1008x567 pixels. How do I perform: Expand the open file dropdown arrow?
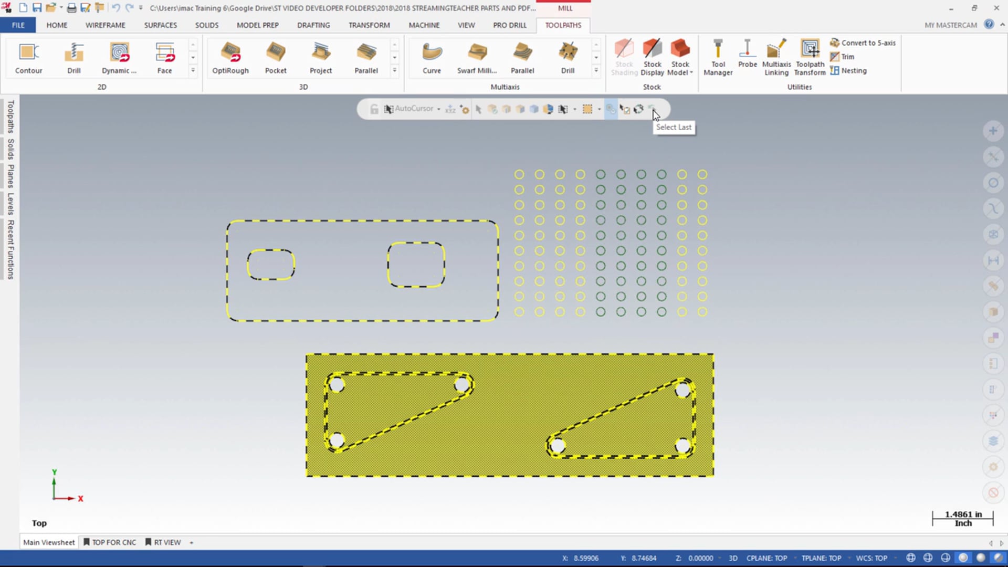61,8
